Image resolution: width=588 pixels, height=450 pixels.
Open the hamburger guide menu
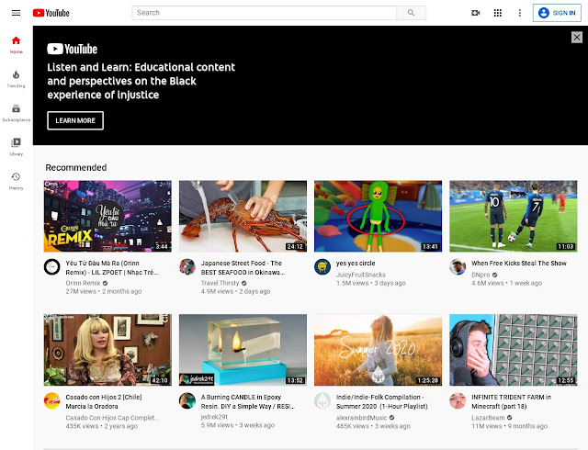pos(17,13)
